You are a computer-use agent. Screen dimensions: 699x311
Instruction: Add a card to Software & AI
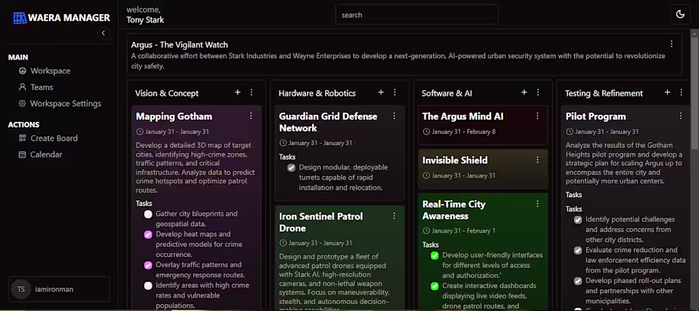(x=524, y=92)
